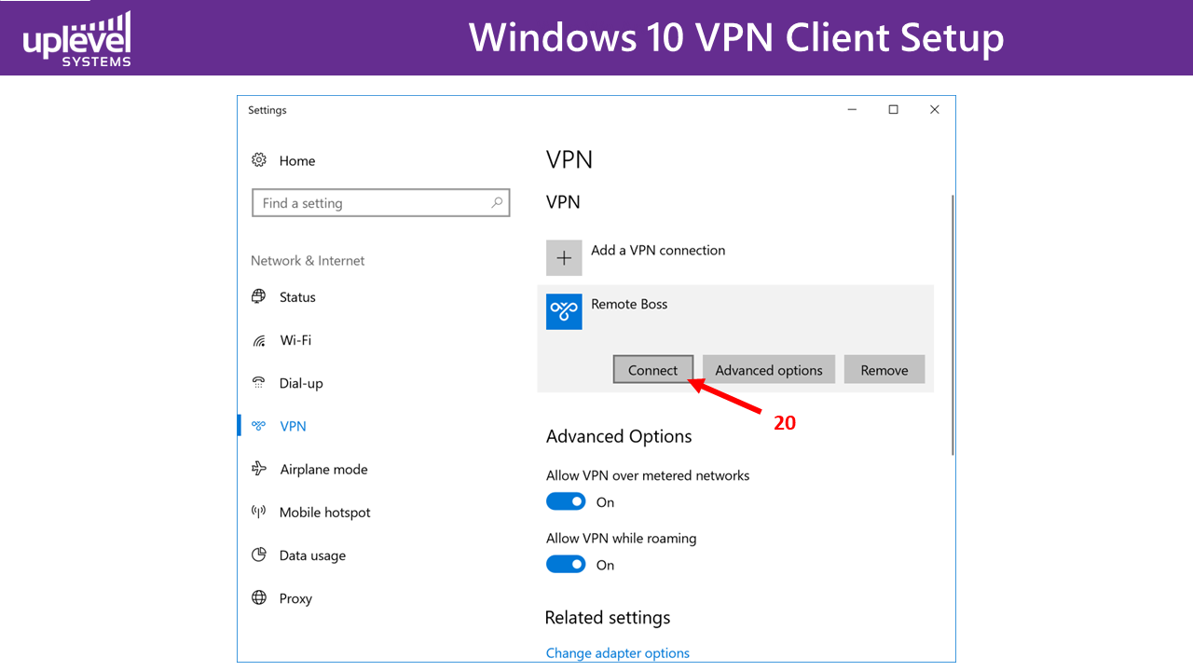1193x671 pixels.
Task: Click the Data usage pie icon
Action: coord(259,555)
